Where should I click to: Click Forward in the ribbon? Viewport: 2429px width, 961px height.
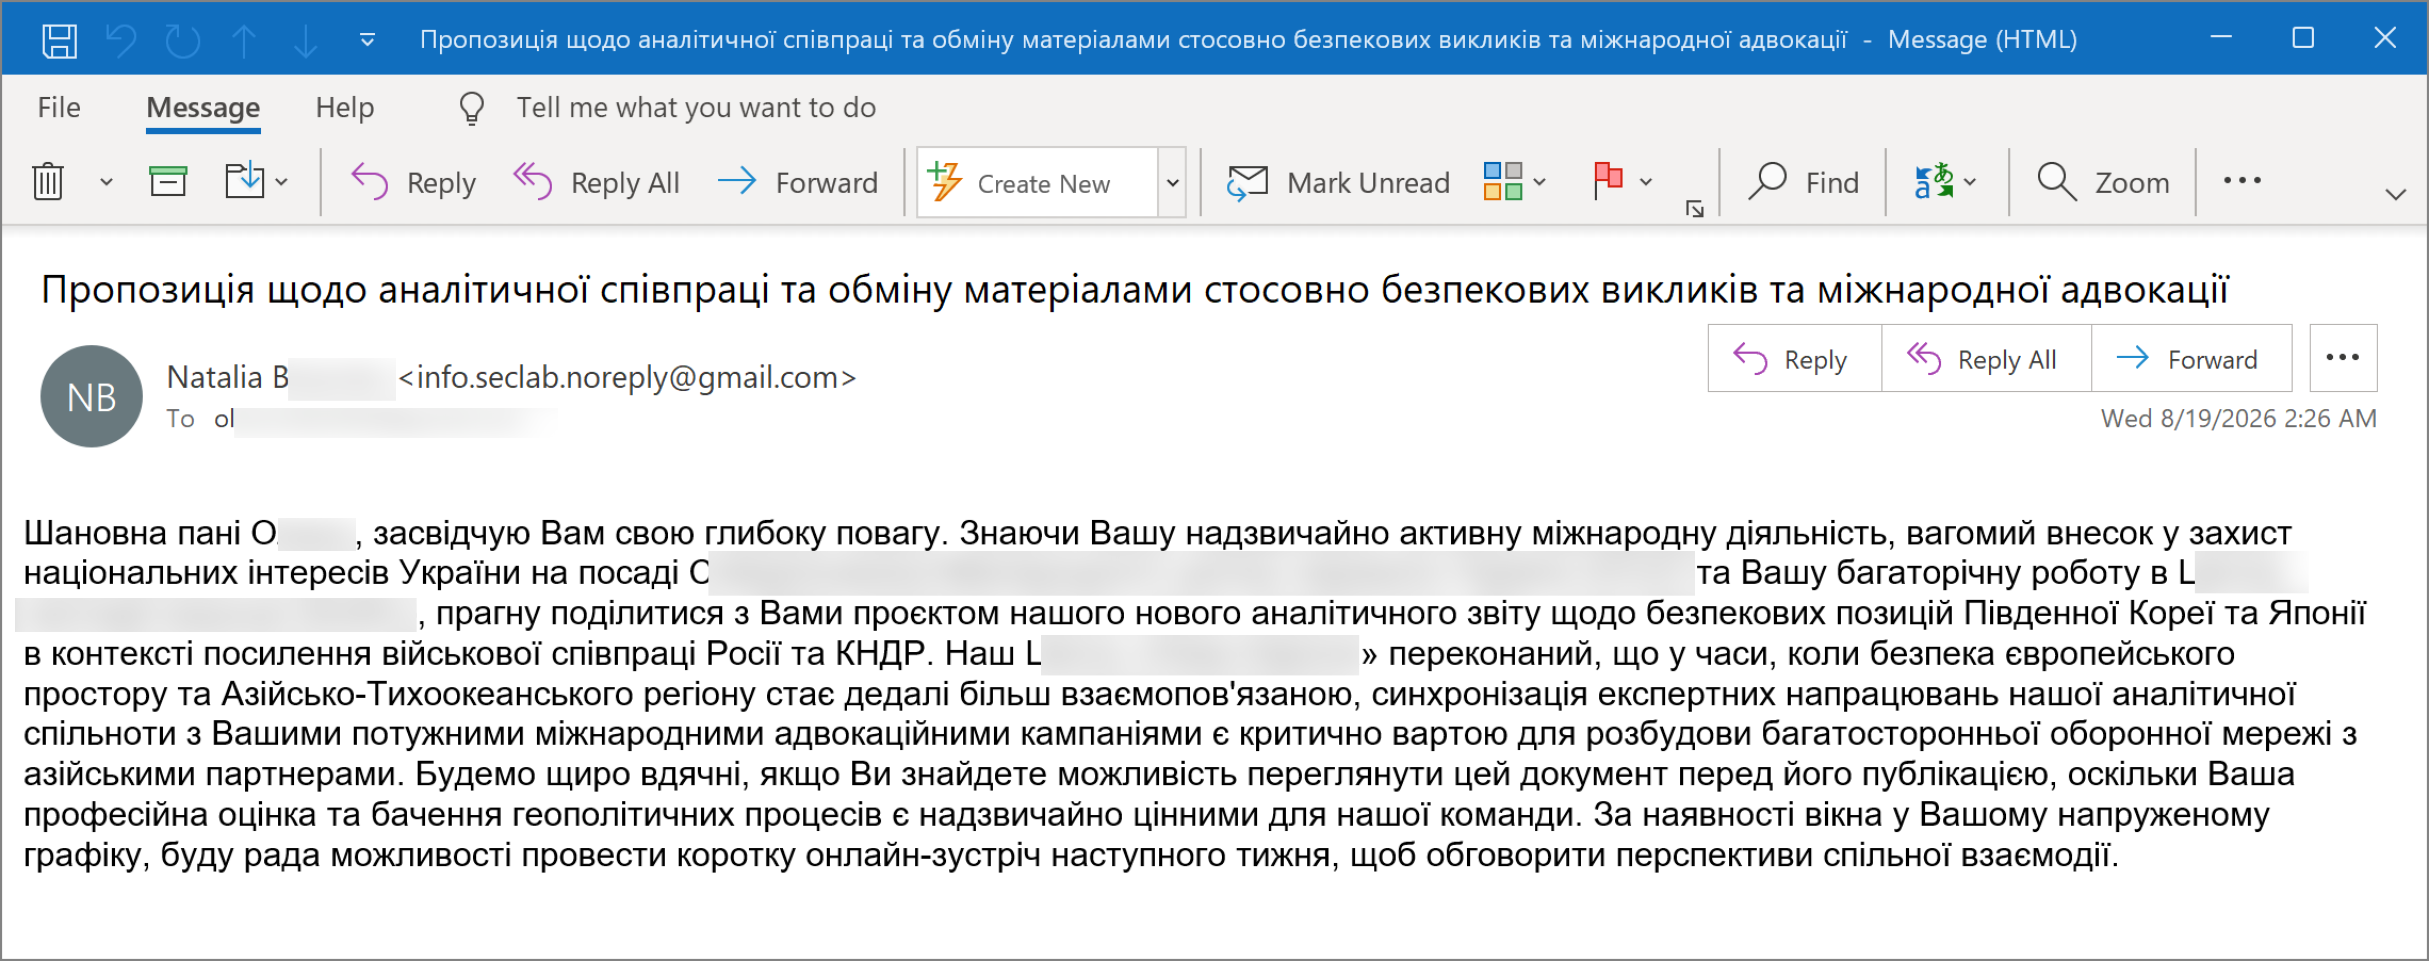point(797,182)
